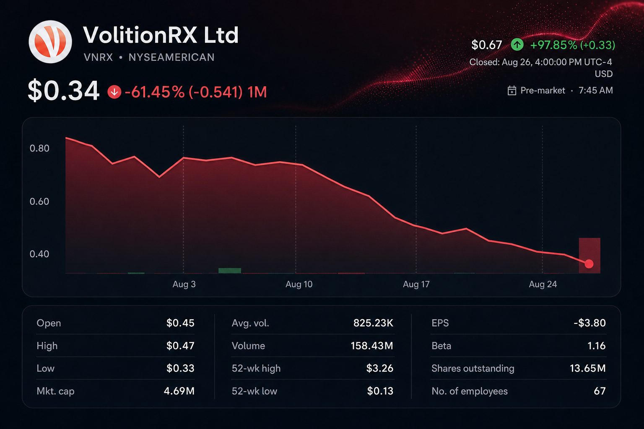644x429 pixels.
Task: Click the 52-wk high label
Action: click(x=256, y=369)
